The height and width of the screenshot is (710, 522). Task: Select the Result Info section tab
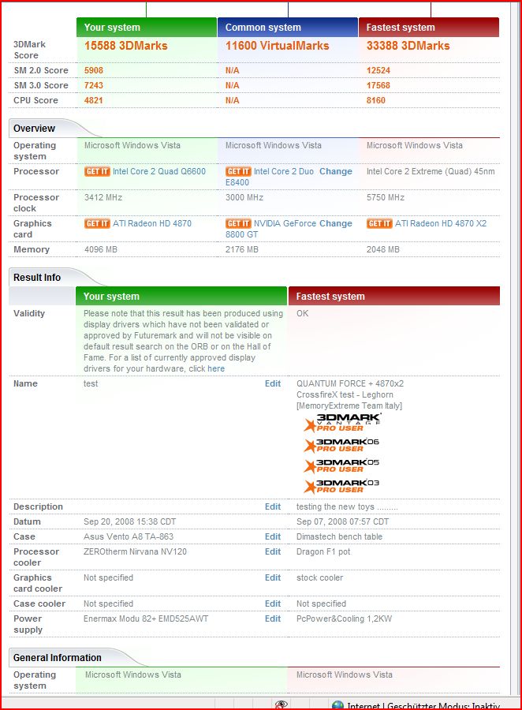[x=37, y=278]
